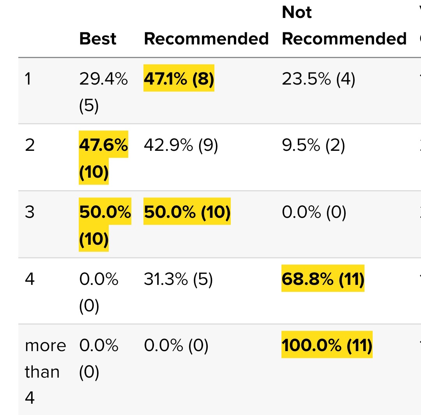The image size is (421, 415).
Task: Select highlighted 50.0% (10) in Best column
Action: click(105, 225)
